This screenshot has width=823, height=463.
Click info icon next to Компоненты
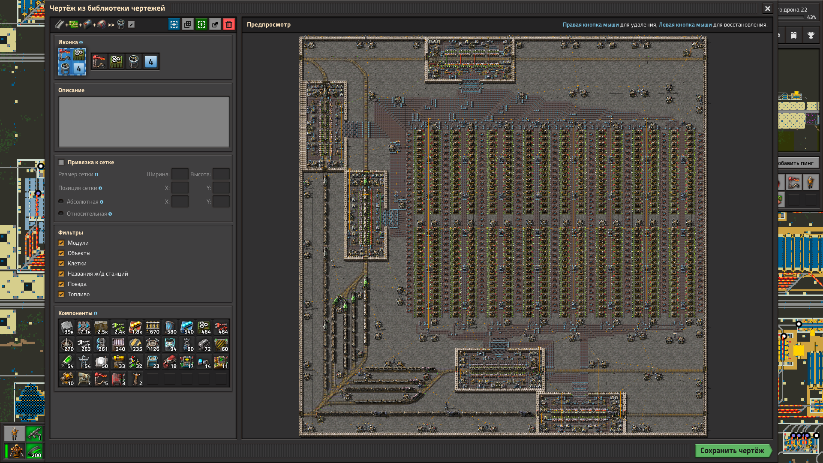[x=96, y=313]
